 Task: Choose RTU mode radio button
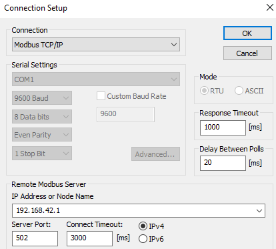pyautogui.click(x=204, y=91)
